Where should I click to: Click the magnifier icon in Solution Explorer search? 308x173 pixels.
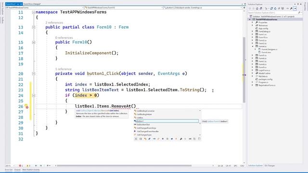[299, 12]
